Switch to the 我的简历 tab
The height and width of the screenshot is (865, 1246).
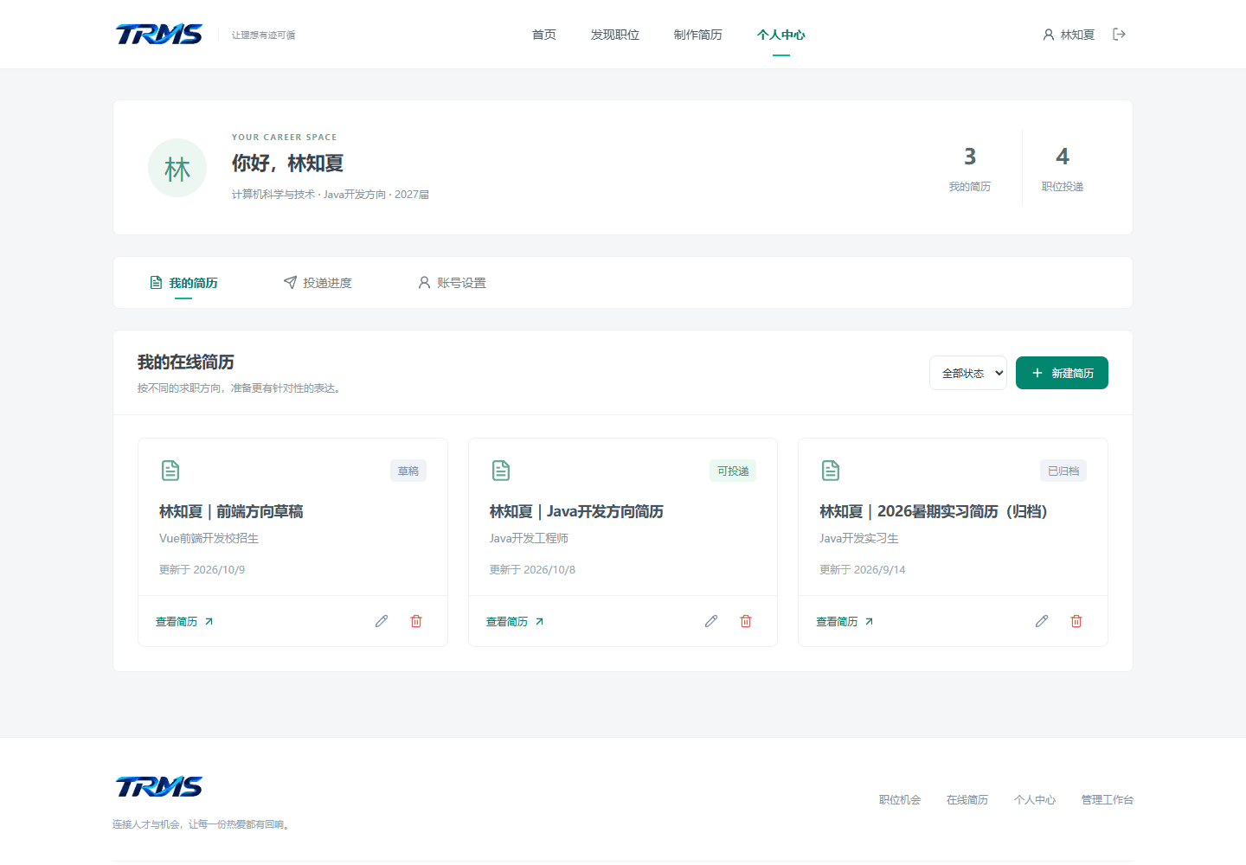[183, 283]
